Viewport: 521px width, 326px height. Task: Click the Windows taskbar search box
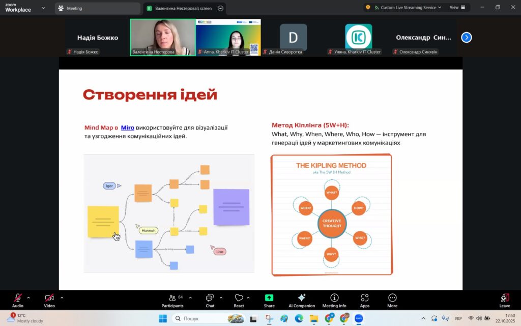[207, 318]
